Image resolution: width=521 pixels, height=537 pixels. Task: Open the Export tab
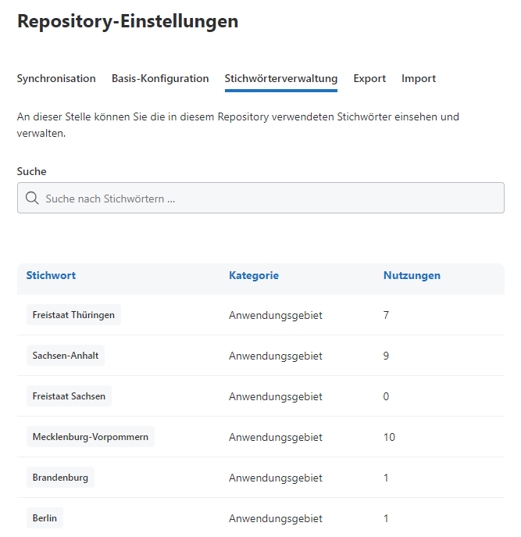[x=369, y=79]
